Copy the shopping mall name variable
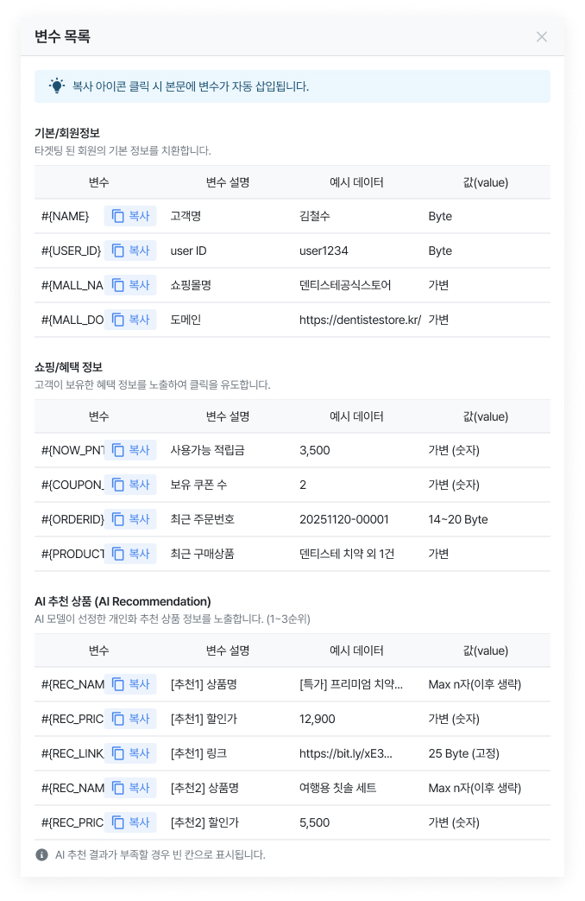585x901 pixels. [x=129, y=285]
